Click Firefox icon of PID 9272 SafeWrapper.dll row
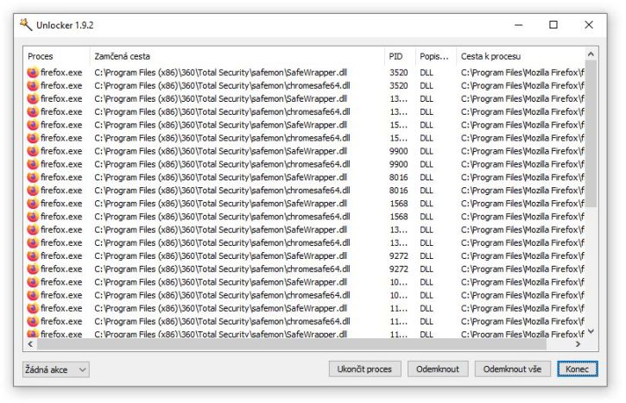The width and height of the screenshot is (626, 403). coord(33,255)
